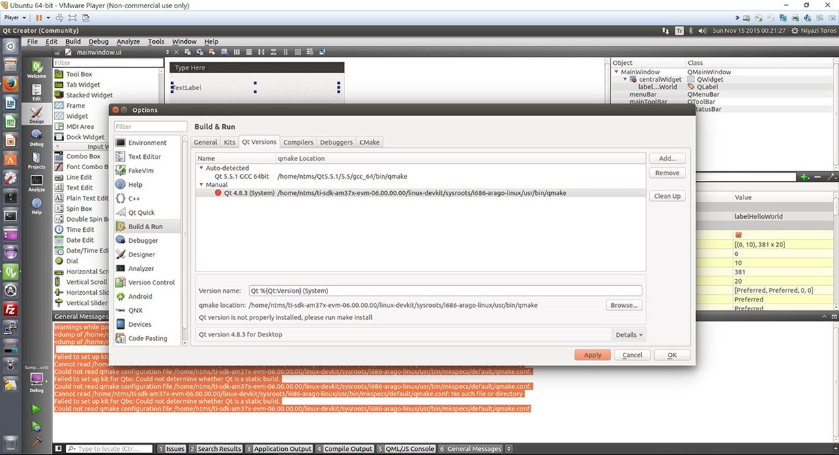The width and height of the screenshot is (839, 455).
Task: Click the OK button in Options
Action: click(x=672, y=355)
